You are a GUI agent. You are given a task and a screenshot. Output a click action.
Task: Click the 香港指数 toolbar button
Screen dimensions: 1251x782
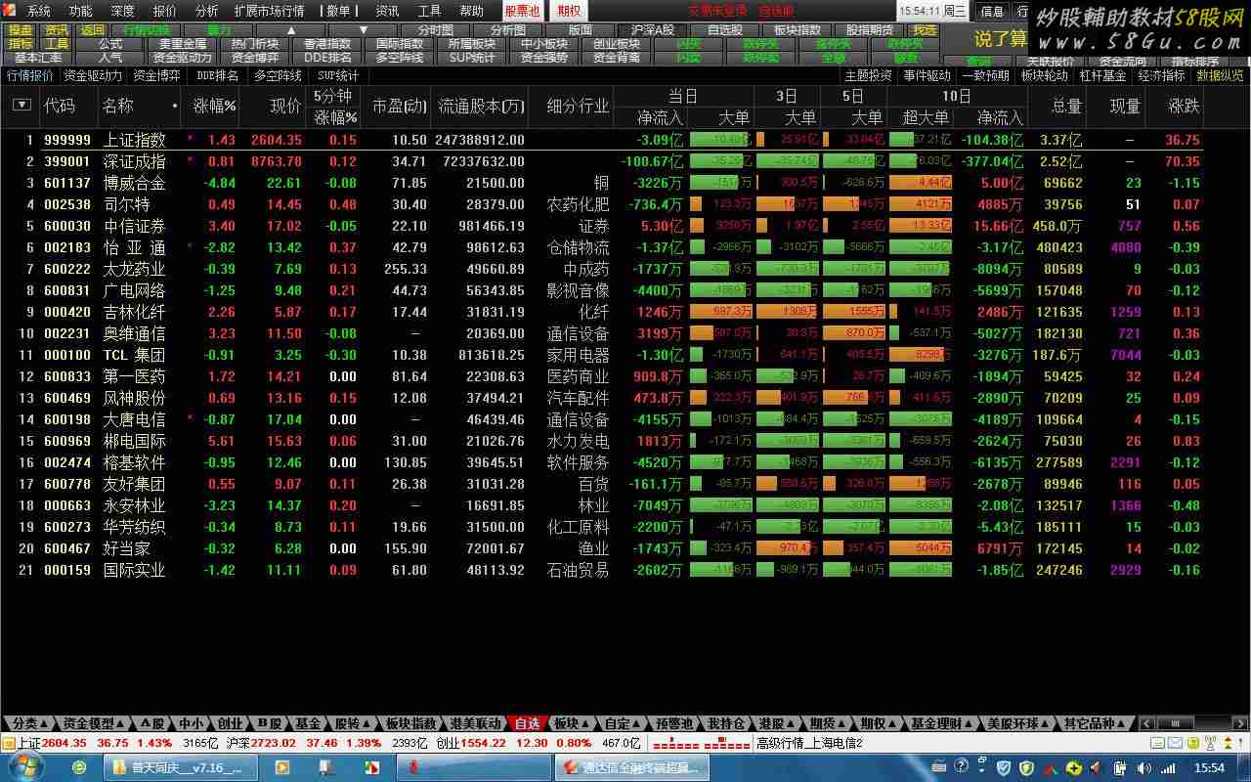click(x=327, y=44)
